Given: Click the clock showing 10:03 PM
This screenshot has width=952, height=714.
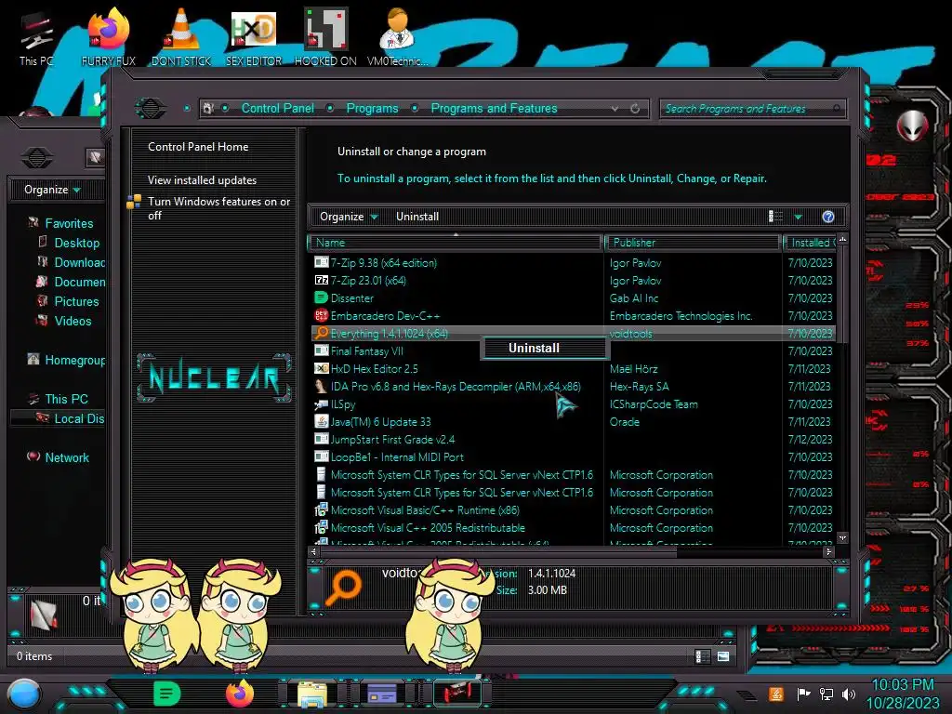Looking at the screenshot, I should tap(903, 685).
